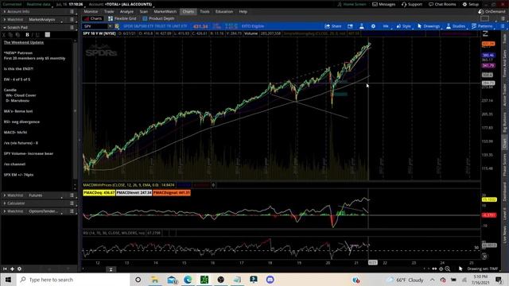
Task: Click 'The Weekend Update' heading text
Action: (24, 42)
